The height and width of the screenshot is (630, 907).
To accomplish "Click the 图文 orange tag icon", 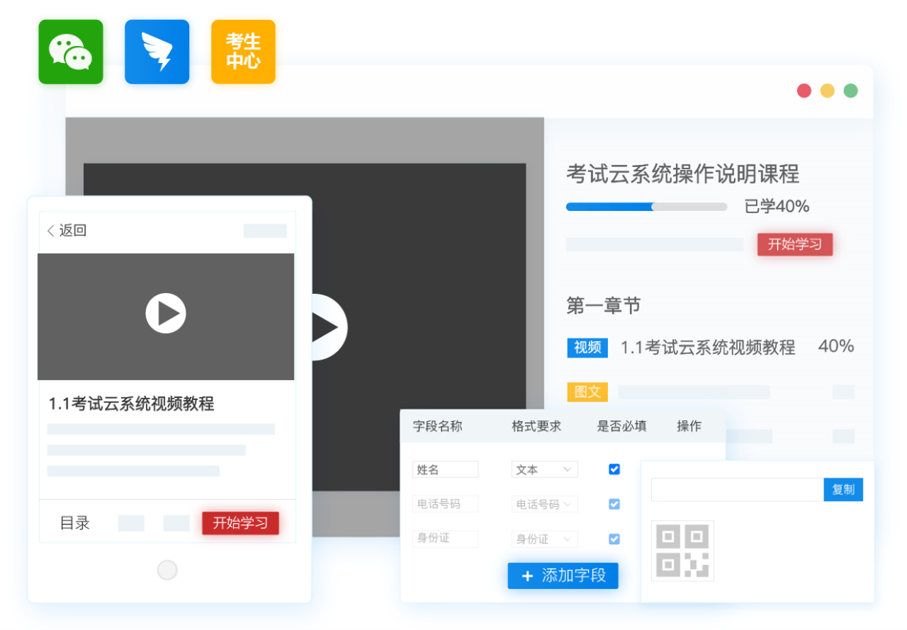I will pyautogui.click(x=587, y=391).
